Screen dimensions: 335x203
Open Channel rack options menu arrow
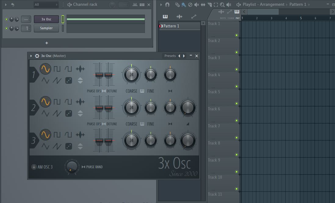[6, 5]
